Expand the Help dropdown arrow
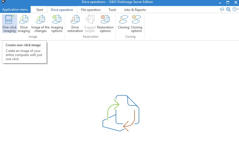Screen dimensions: 239x147 (x=238, y=9)
